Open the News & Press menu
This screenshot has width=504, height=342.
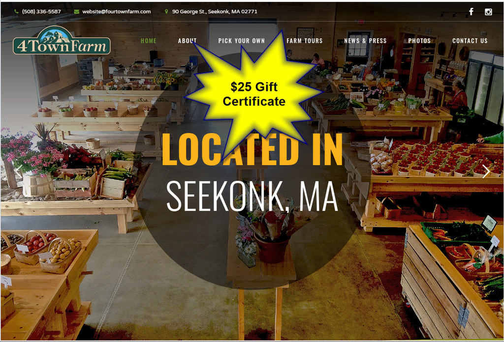click(365, 41)
